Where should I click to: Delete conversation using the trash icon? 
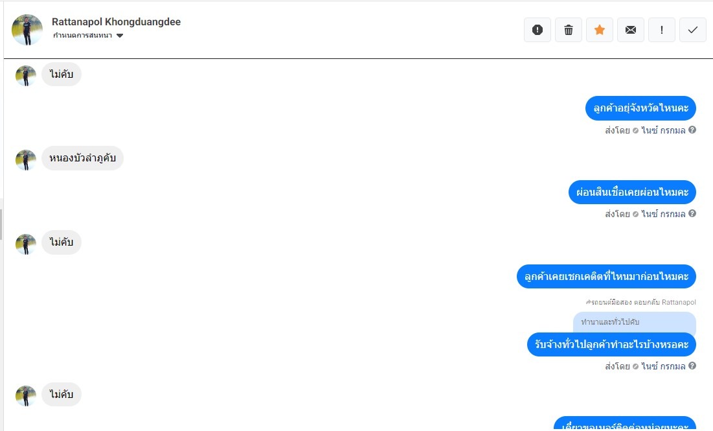(x=569, y=30)
